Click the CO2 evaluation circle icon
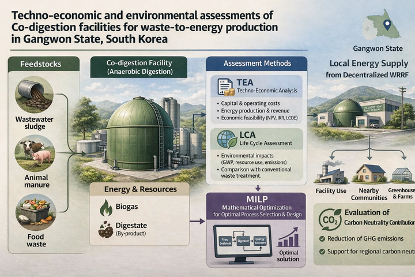 329,220
